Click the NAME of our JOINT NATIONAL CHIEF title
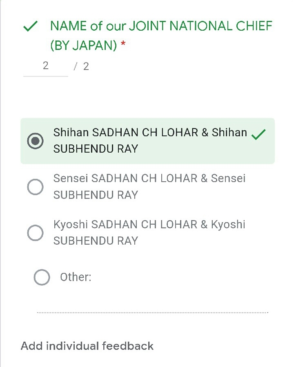The image size is (294, 367). 161,26
